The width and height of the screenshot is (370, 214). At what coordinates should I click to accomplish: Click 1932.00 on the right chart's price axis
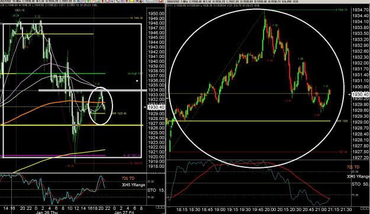pos(361,63)
